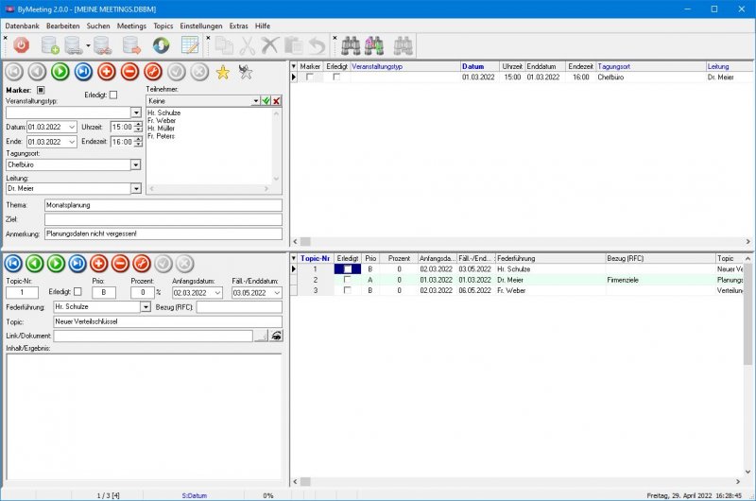Toggle the meeting Erledigt checkbox

click(x=114, y=95)
